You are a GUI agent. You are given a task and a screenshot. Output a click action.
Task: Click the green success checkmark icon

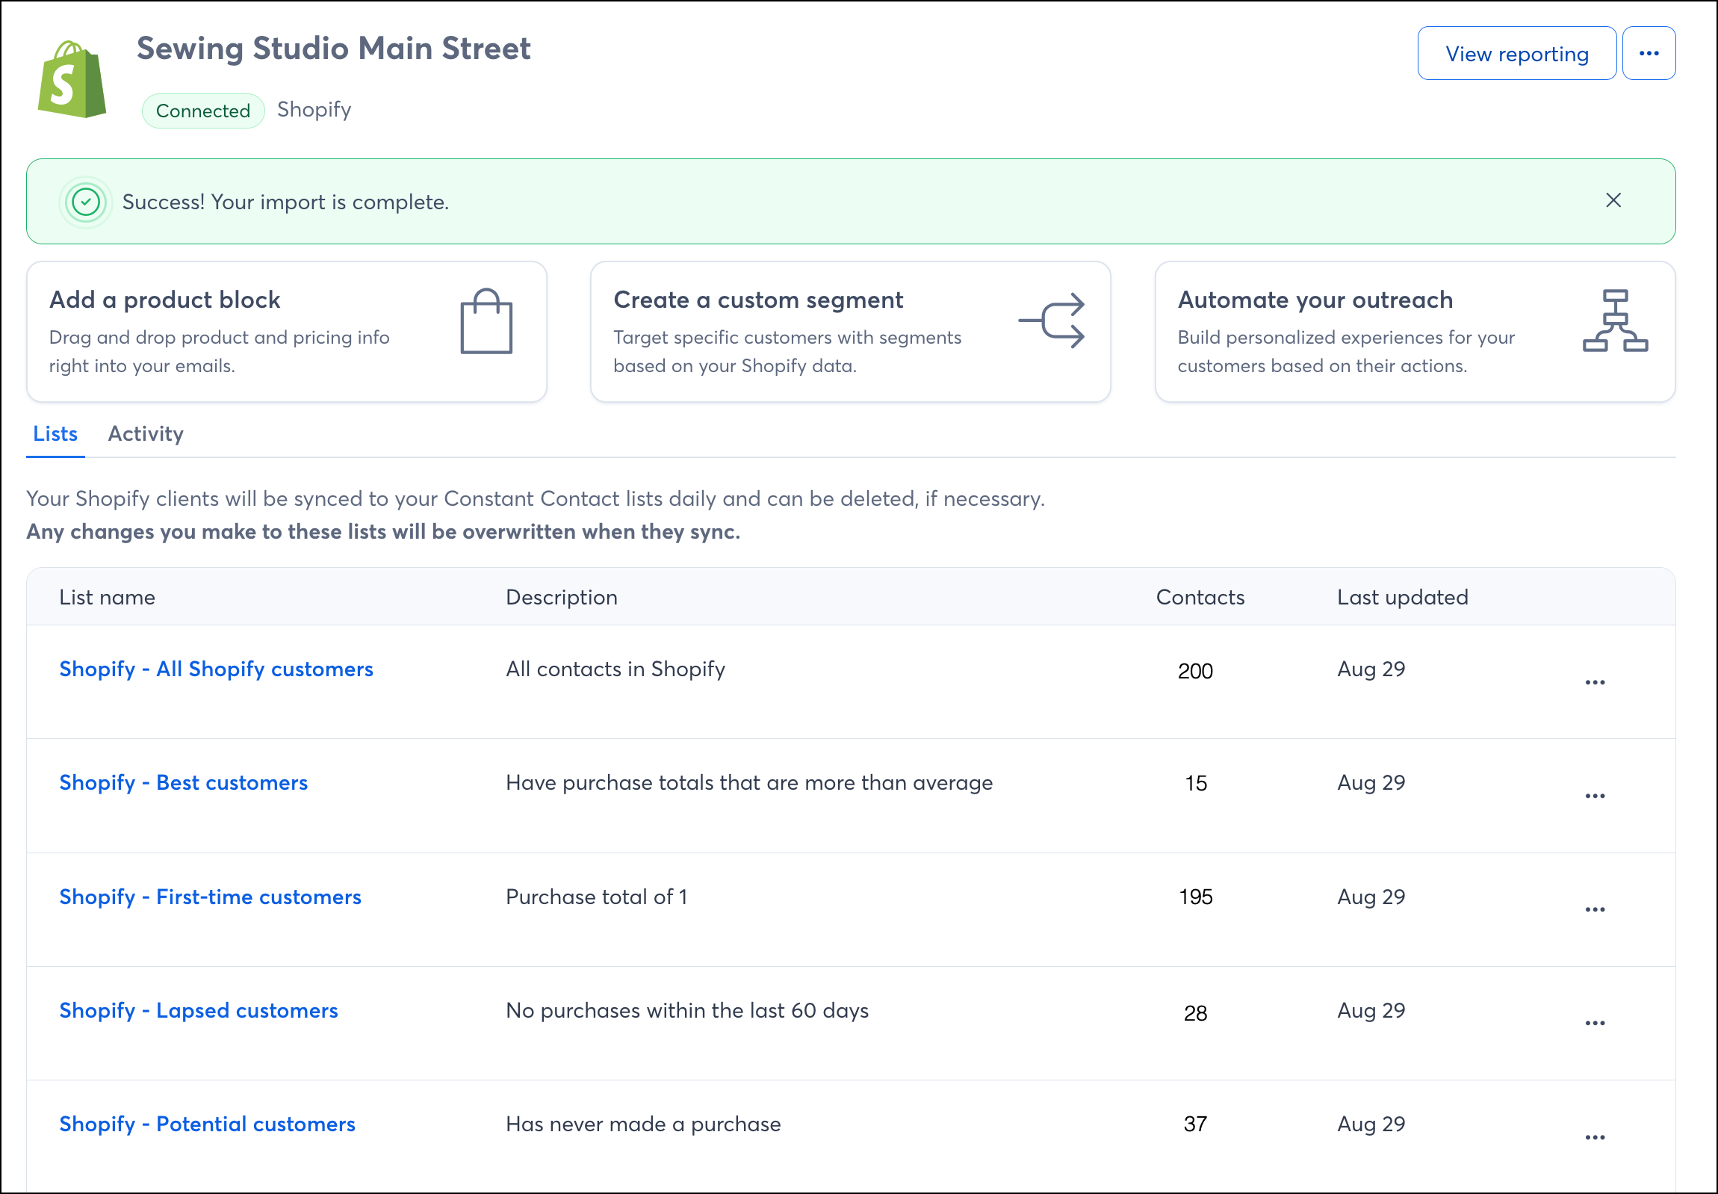(86, 202)
